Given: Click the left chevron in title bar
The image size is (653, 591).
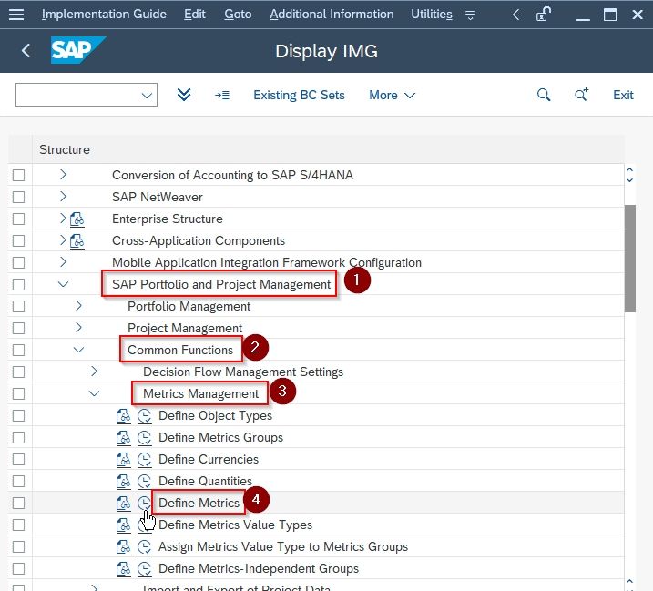Looking at the screenshot, I should pos(515,15).
